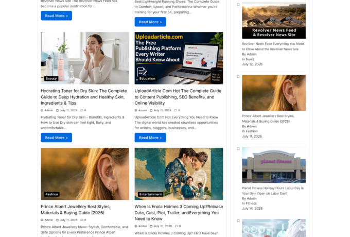Click In Fashion in the sidebar
Image resolution: width=350 pixels, height=237 pixels.
coord(250,131)
